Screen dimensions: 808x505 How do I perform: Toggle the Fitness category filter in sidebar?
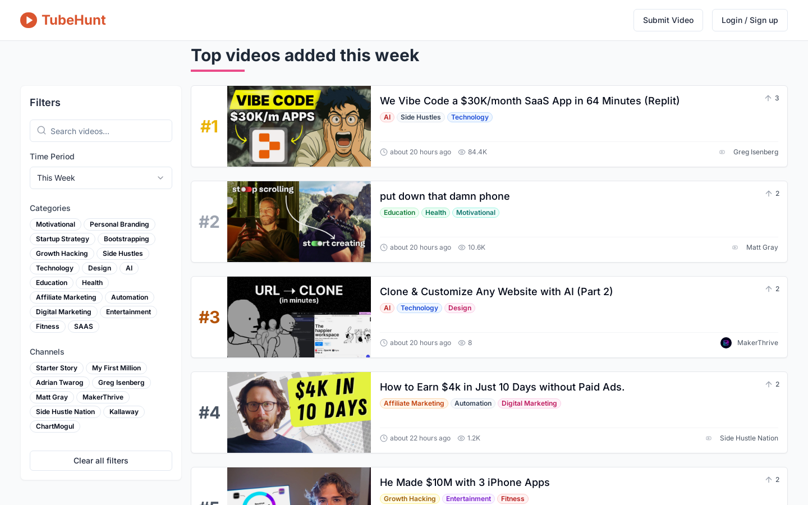48,327
